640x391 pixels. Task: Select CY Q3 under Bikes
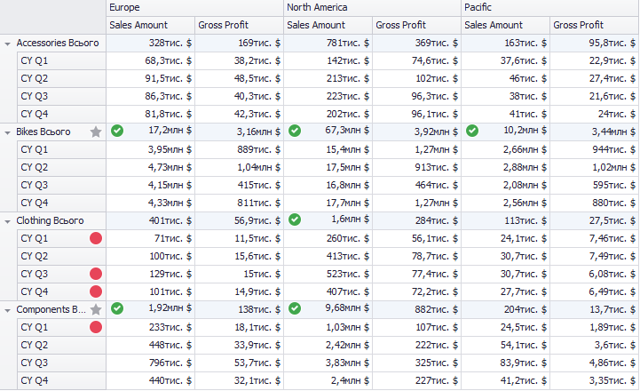(61, 185)
